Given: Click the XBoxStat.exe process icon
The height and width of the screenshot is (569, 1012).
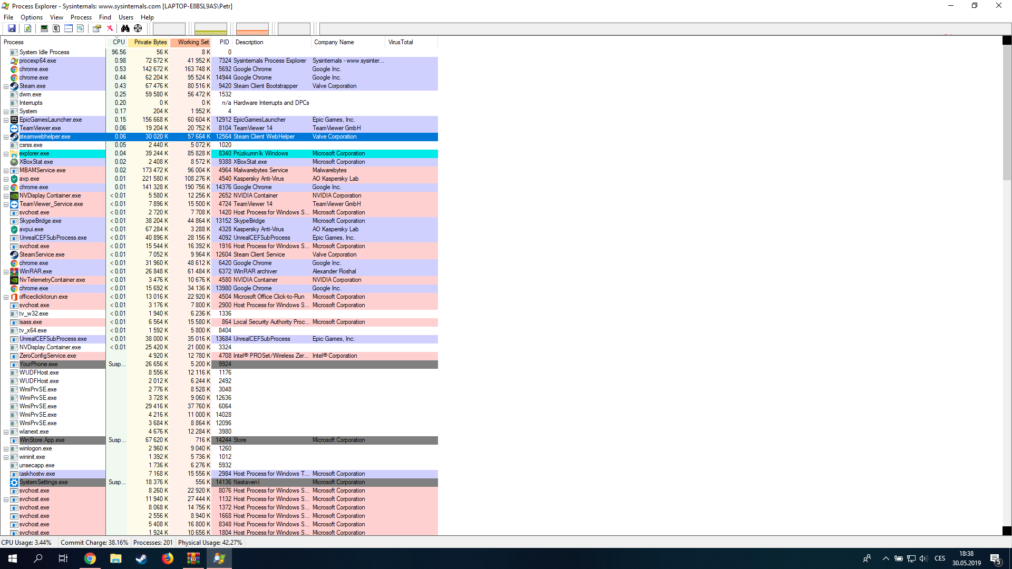Looking at the screenshot, I should click(x=14, y=162).
